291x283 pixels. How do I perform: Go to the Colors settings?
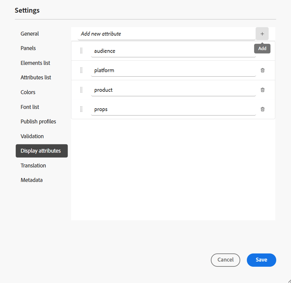[x=28, y=92]
